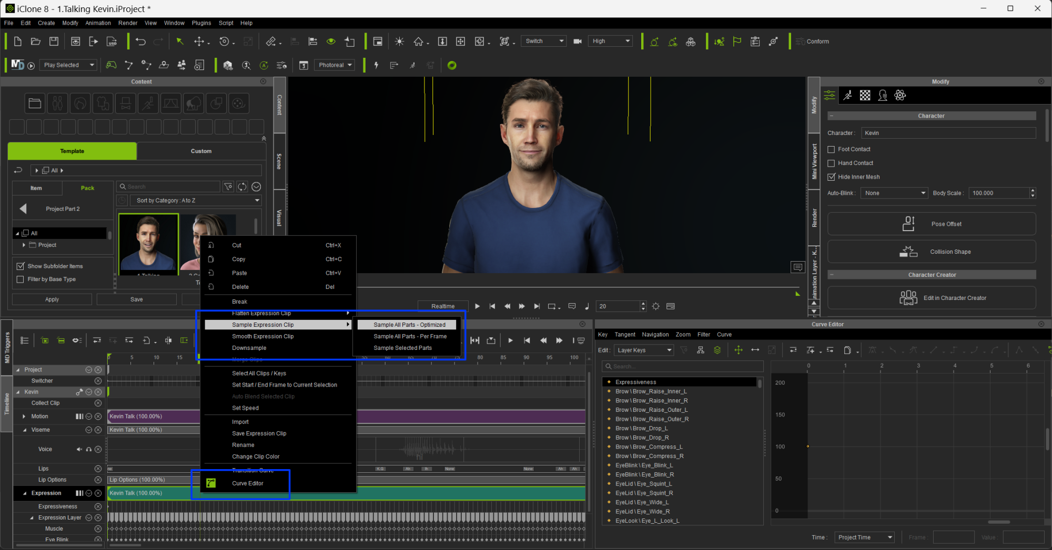This screenshot has width=1052, height=550.
Task: Click the Move tool crosshair icon
Action: 199,41
